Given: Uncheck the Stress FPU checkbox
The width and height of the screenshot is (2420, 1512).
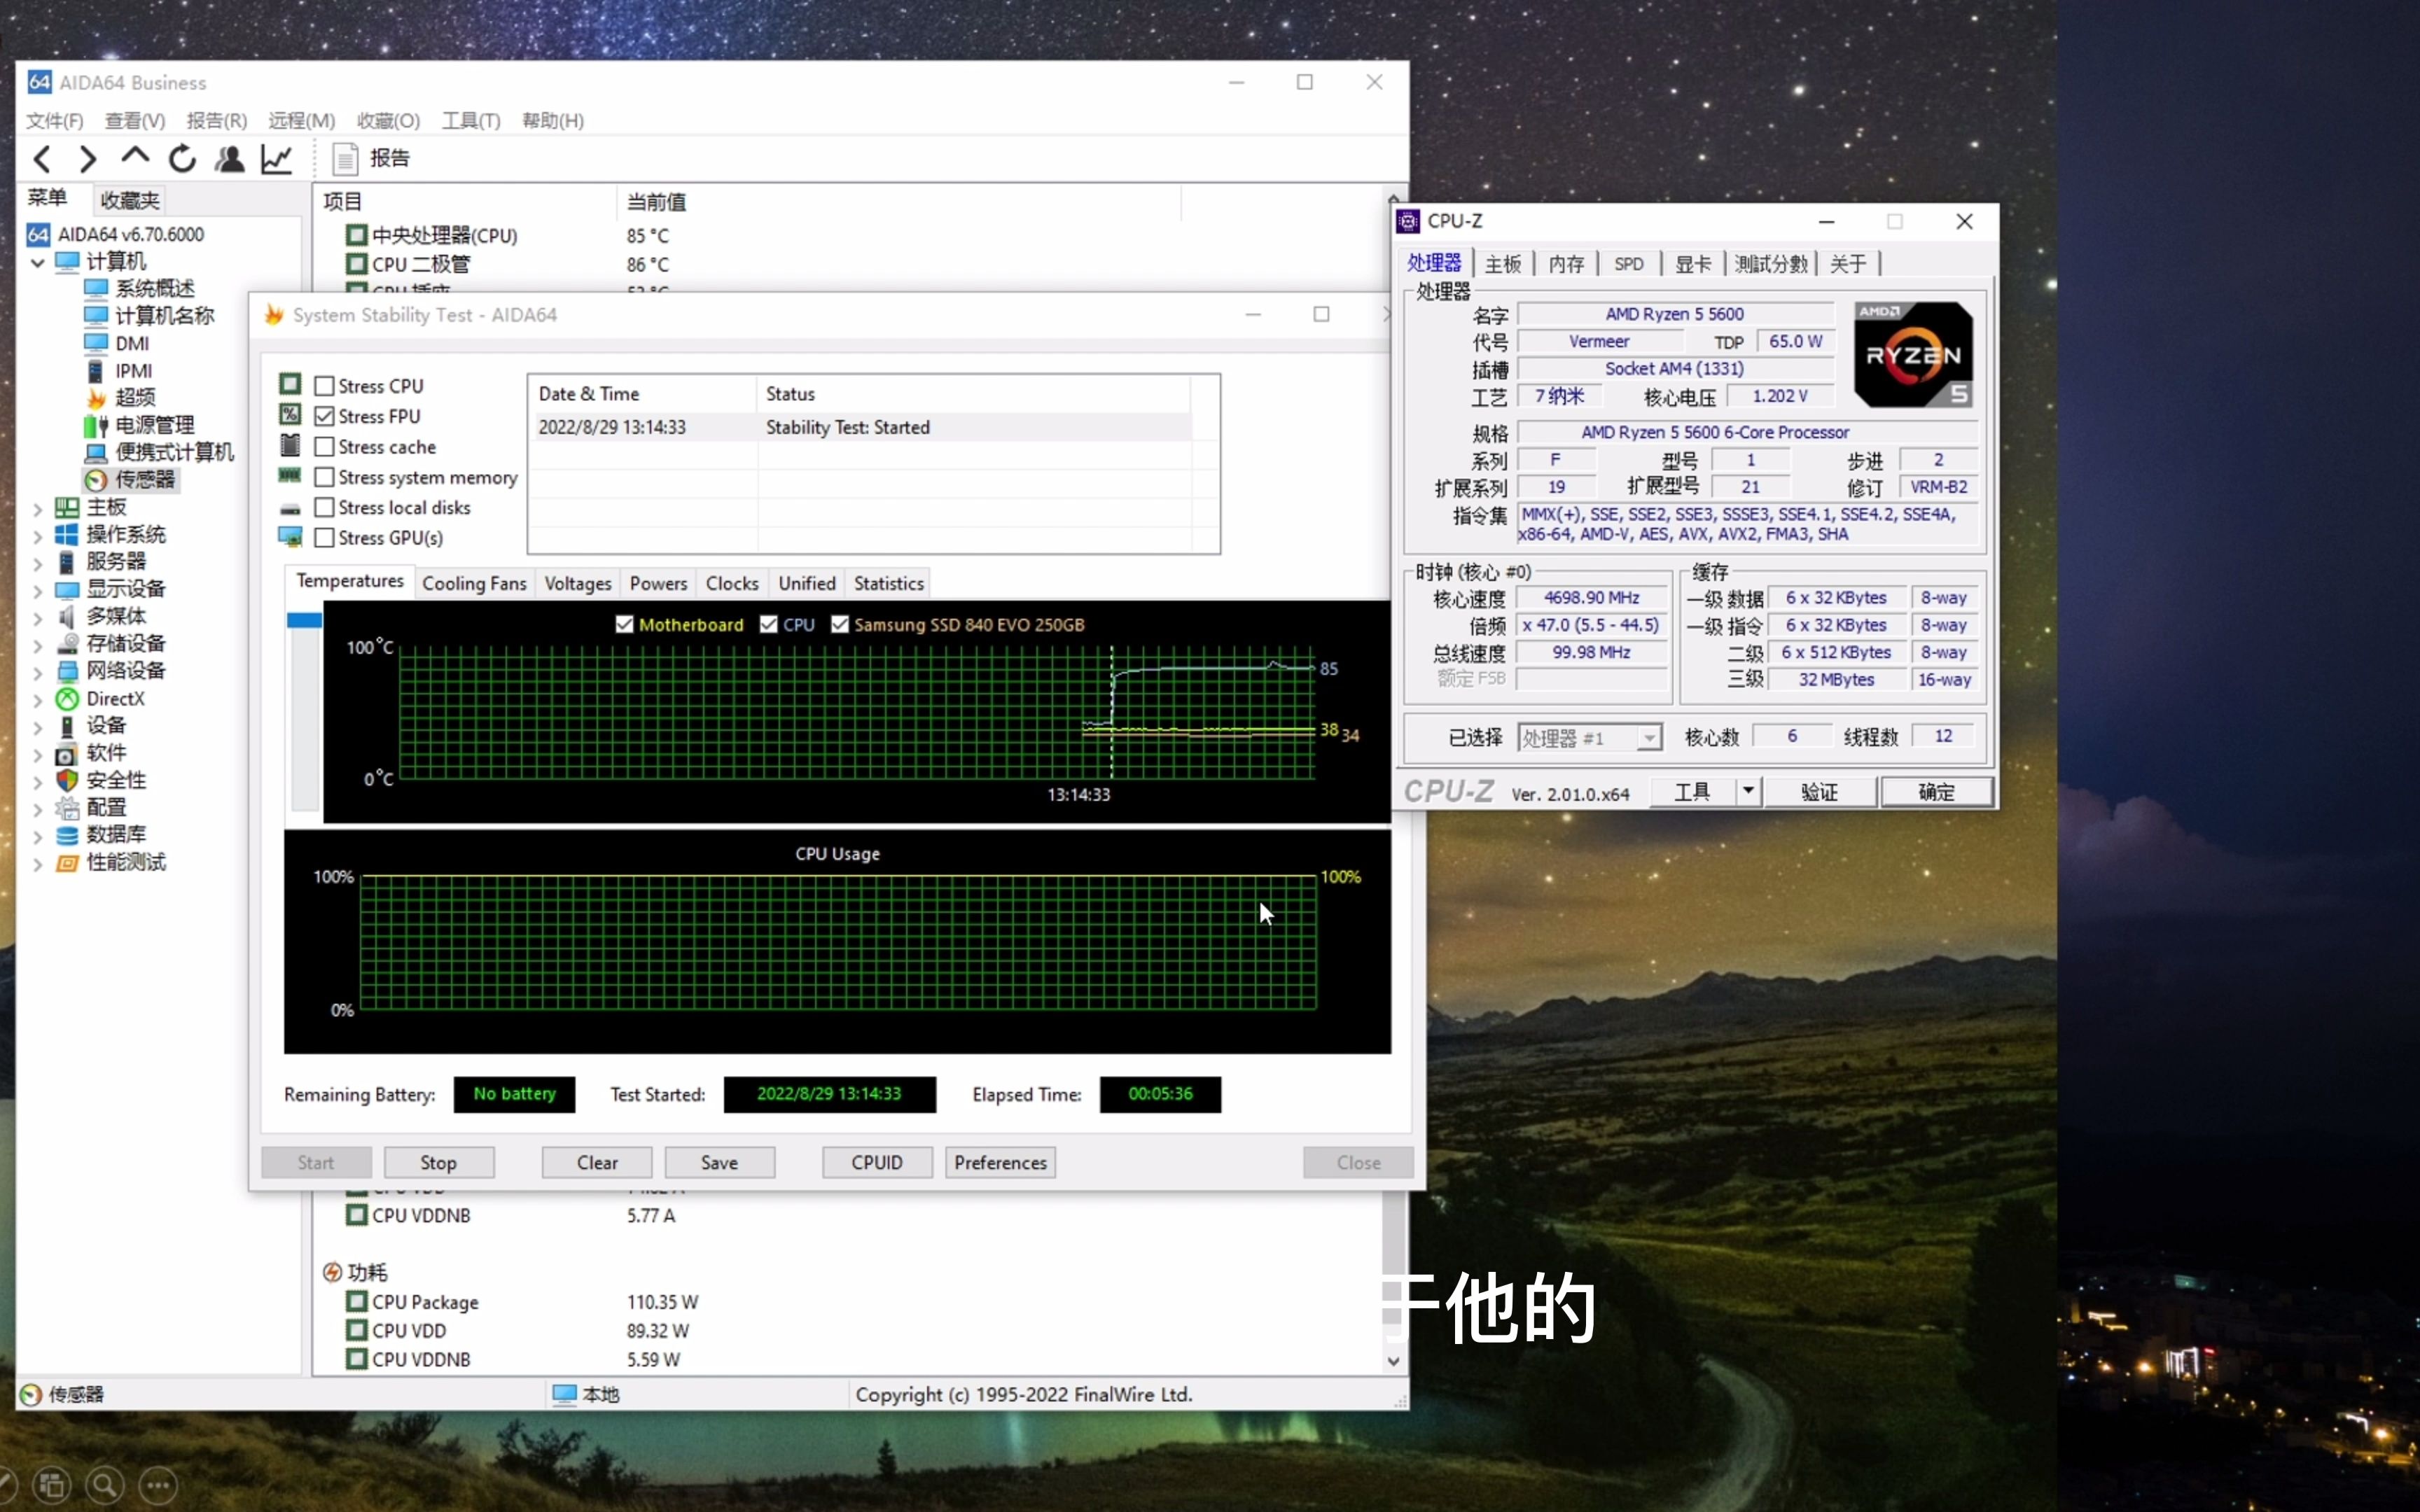Looking at the screenshot, I should pyautogui.click(x=324, y=416).
